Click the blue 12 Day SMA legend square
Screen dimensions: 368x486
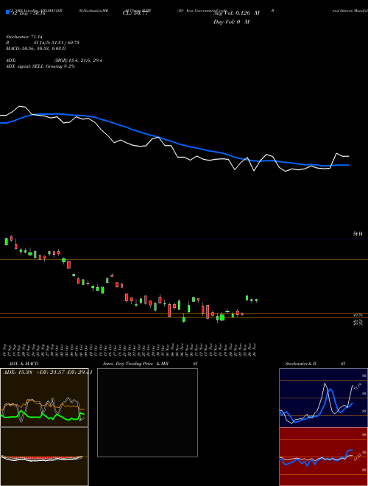[x=7, y=12]
